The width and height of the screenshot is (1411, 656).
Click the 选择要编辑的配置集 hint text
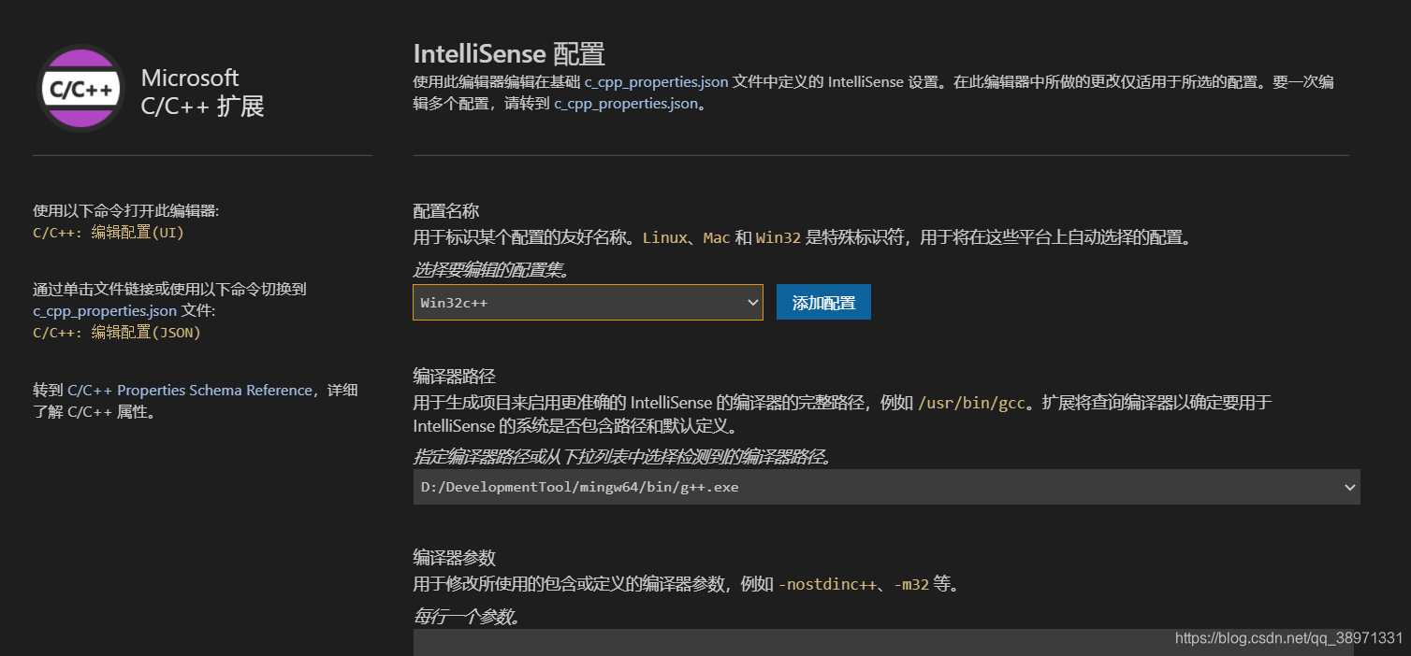(x=491, y=270)
